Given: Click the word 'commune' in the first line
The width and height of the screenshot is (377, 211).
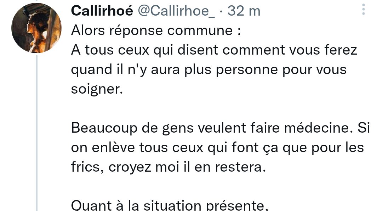Looking at the screenshot, I should (x=200, y=31).
